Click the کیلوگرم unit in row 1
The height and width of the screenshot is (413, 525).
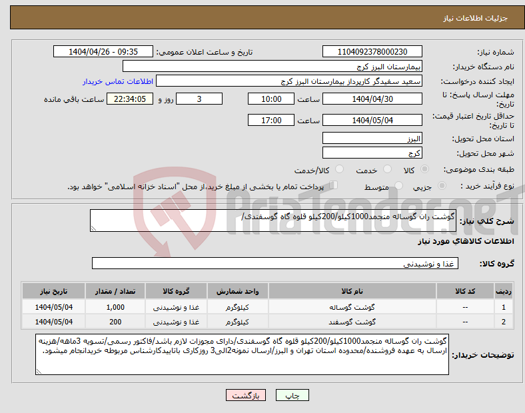pos(237,307)
